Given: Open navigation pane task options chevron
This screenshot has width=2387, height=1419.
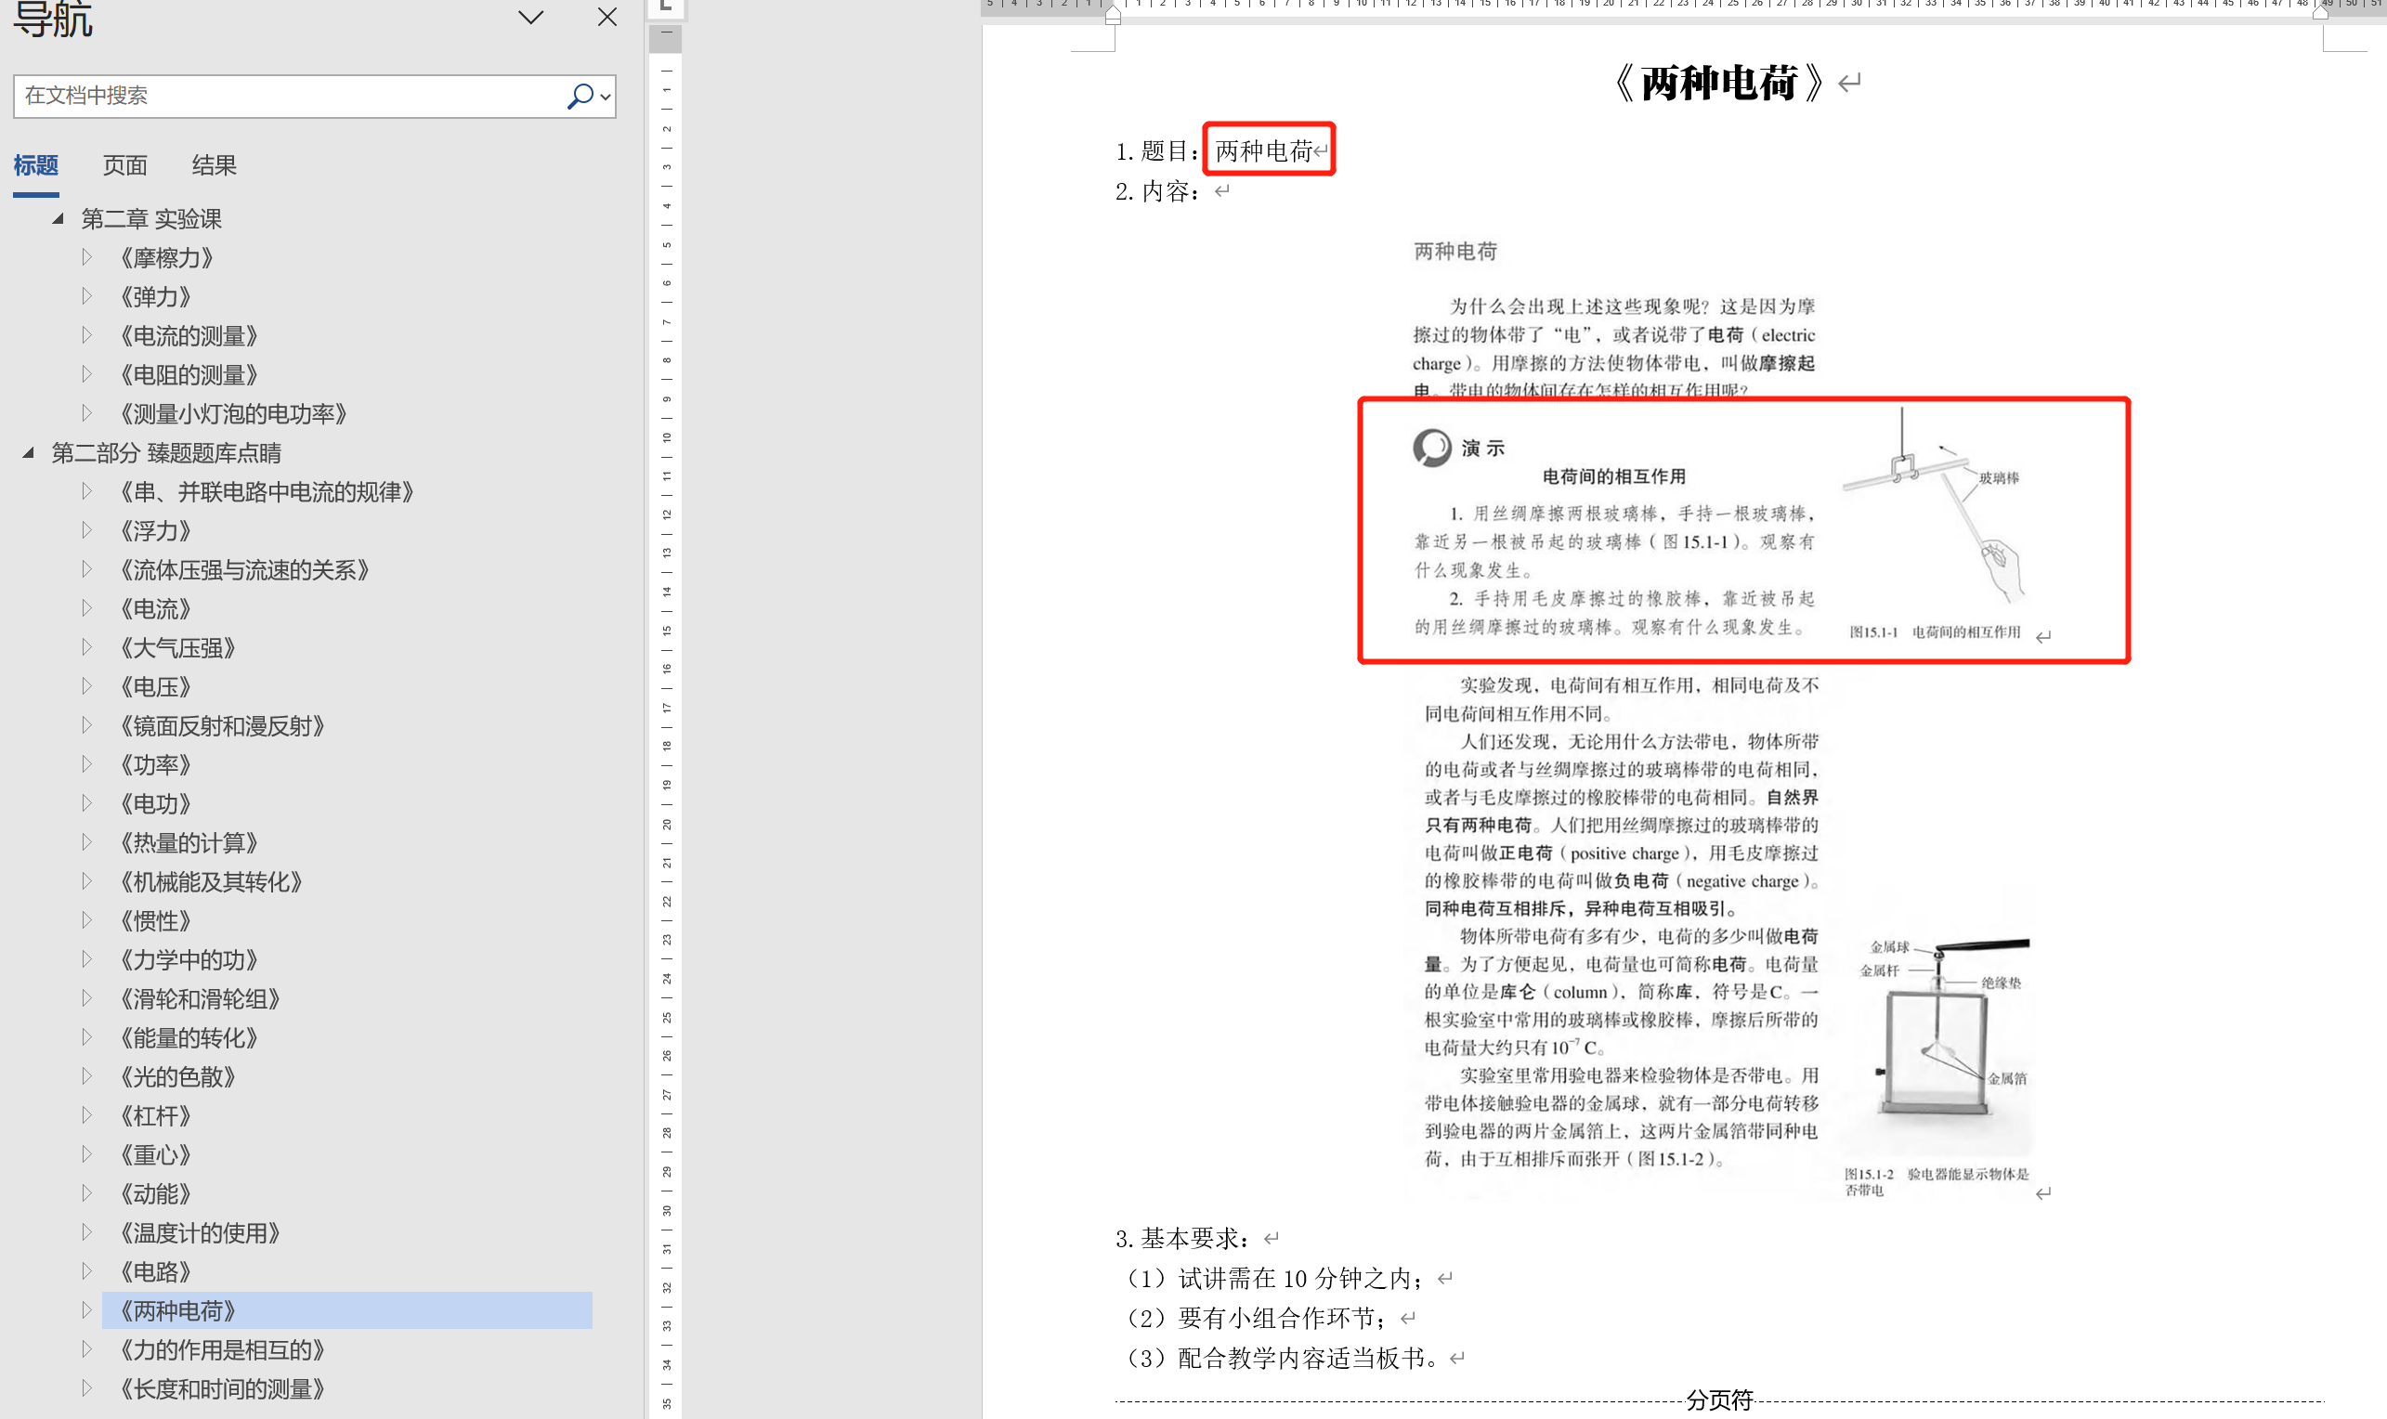Looking at the screenshot, I should pos(530,18).
